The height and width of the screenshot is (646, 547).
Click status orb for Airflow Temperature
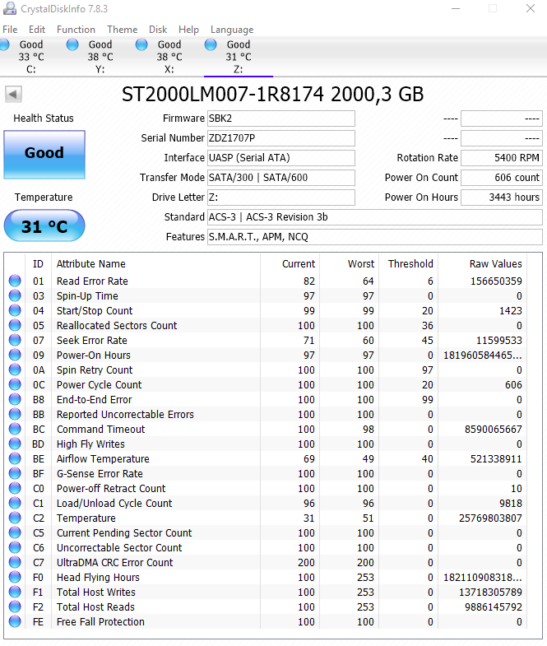pos(15,458)
